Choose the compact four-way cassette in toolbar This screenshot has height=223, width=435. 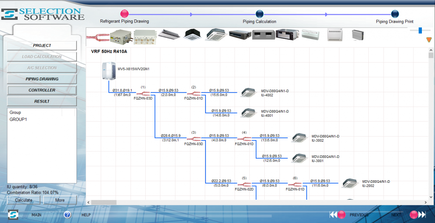tap(193, 35)
